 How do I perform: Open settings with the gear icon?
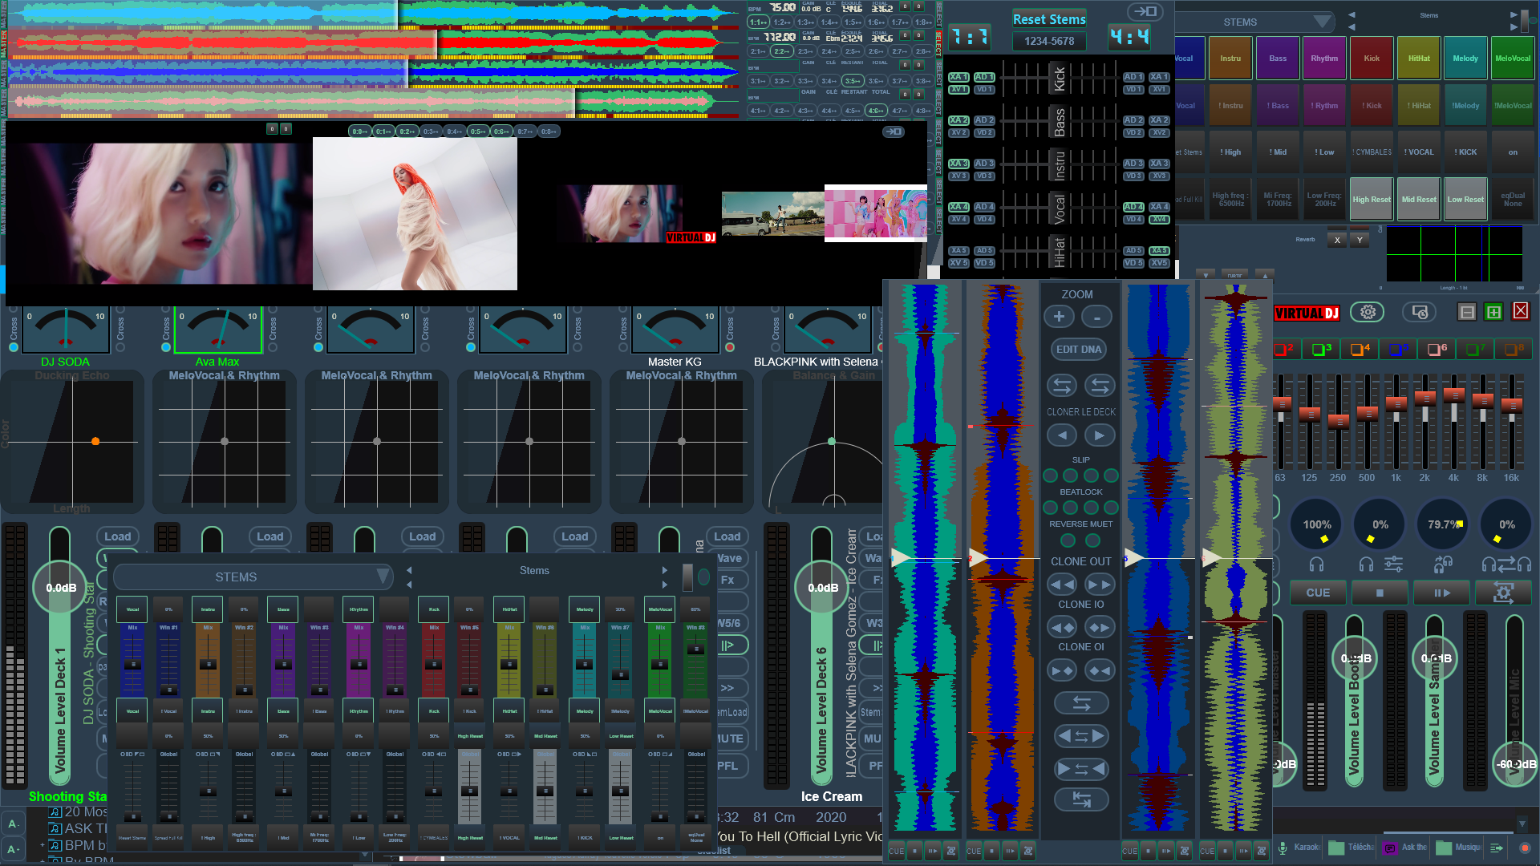(x=1368, y=312)
